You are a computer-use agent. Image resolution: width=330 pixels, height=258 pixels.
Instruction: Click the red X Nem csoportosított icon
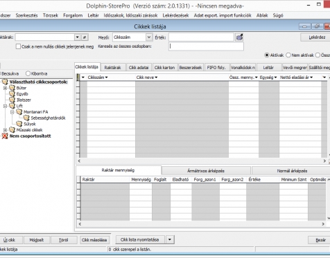pyautogui.click(x=5, y=136)
